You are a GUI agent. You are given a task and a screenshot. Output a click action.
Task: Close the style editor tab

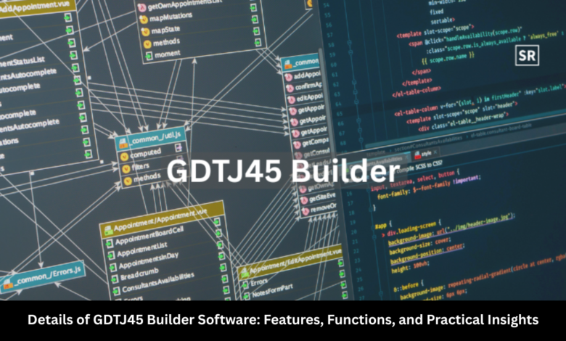435,152
